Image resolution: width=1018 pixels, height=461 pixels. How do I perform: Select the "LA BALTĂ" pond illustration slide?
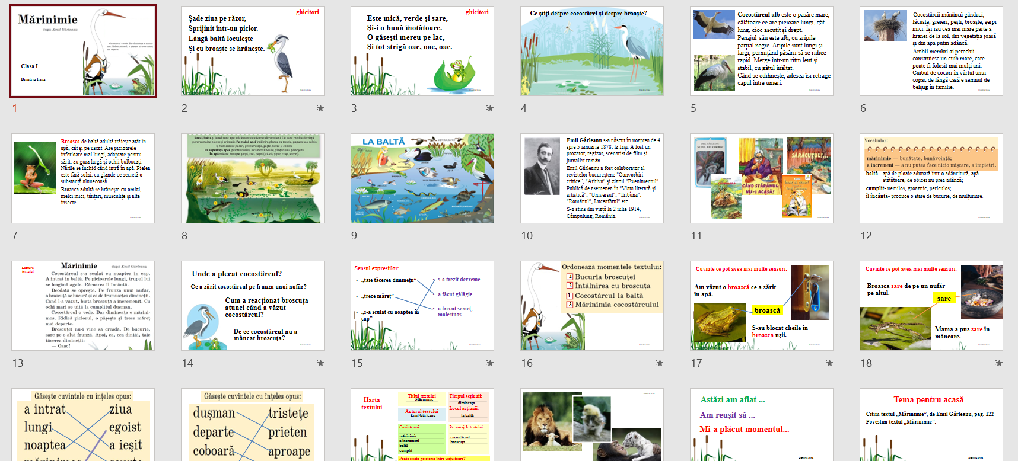(422, 178)
